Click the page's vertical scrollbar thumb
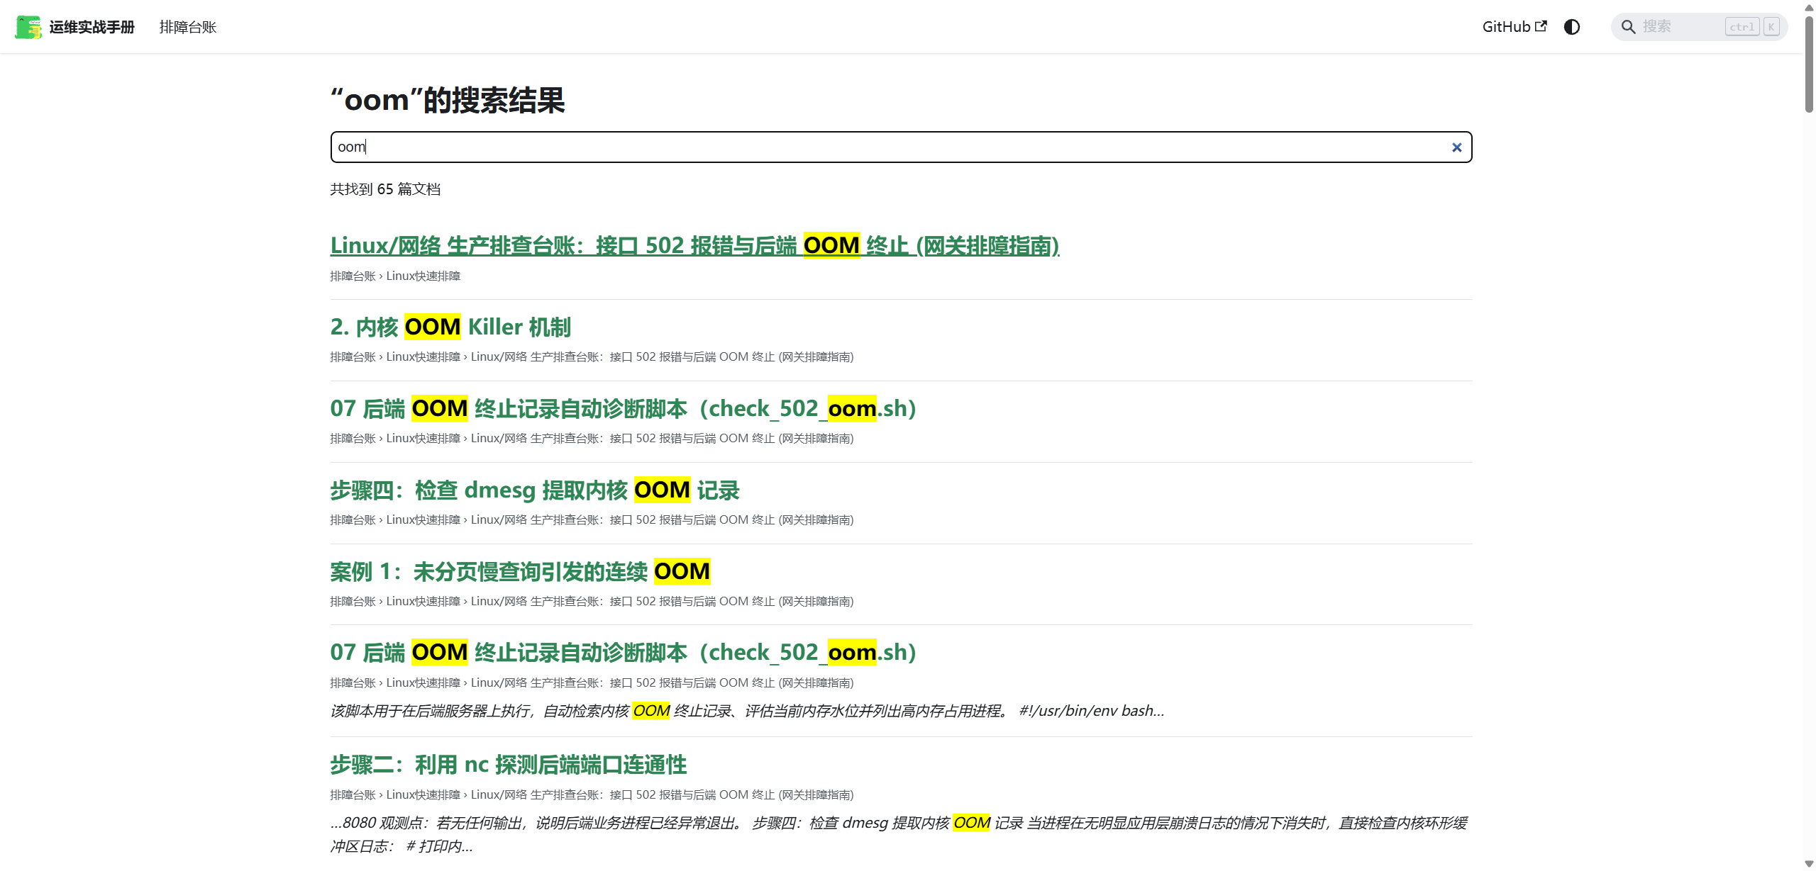This screenshot has width=1816, height=871. pos(1809,64)
